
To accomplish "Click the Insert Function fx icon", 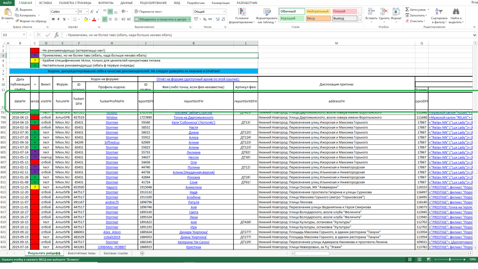I will point(57,35).
